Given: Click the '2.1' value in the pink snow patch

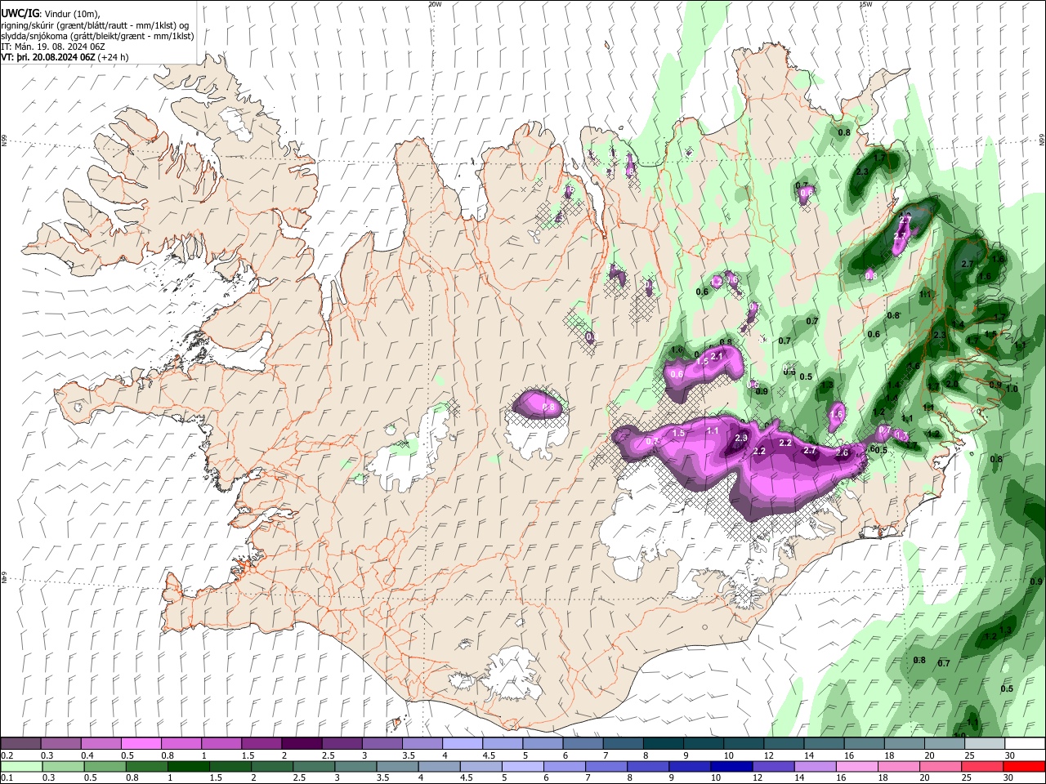Looking at the screenshot, I should click(718, 356).
